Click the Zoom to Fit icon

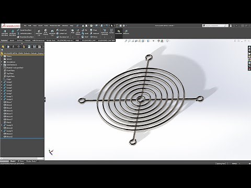126,41
